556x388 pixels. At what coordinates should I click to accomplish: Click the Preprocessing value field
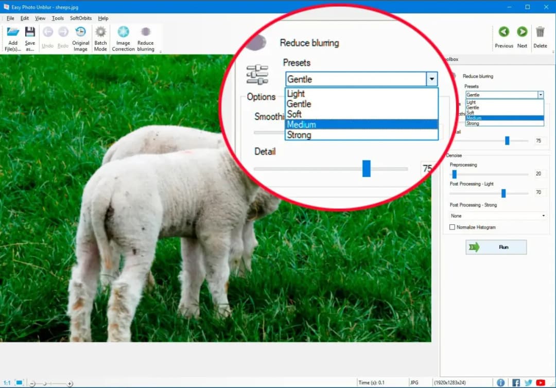(x=538, y=174)
